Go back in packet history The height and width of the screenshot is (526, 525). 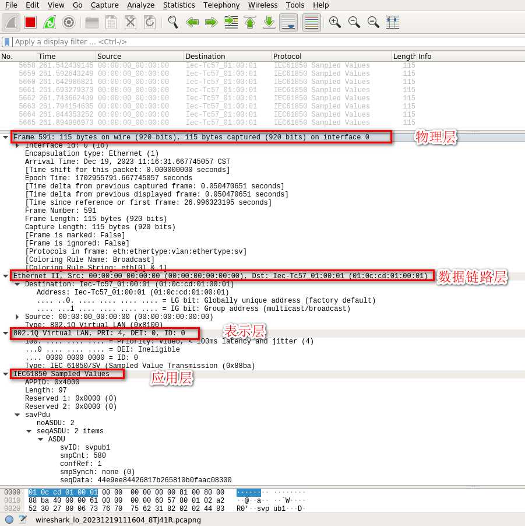192,23
